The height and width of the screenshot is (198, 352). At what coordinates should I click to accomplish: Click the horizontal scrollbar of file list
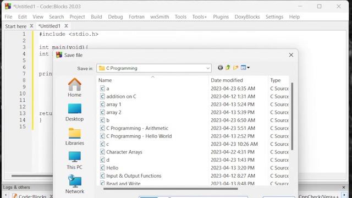coord(170,189)
